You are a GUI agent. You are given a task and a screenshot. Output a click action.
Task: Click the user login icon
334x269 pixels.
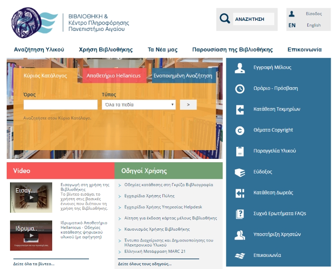[292, 14]
